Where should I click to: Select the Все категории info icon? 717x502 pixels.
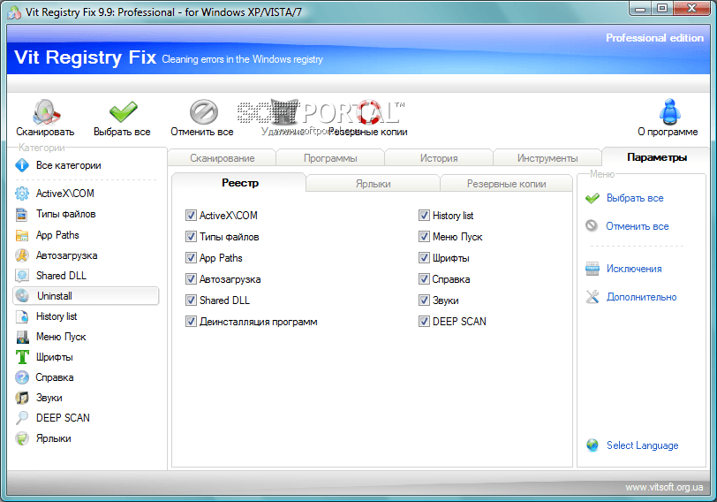point(22,165)
